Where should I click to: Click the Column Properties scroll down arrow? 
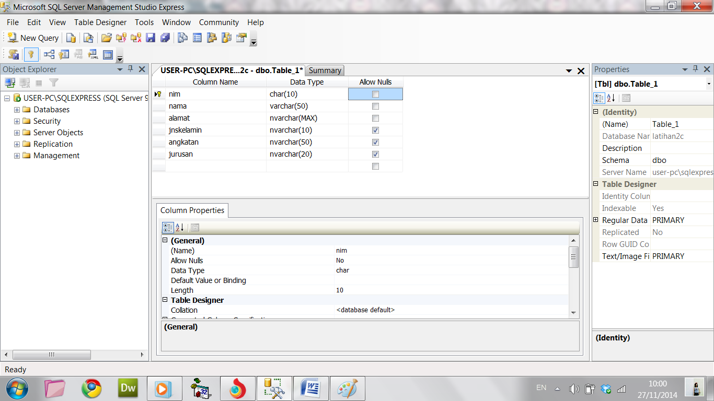click(574, 313)
